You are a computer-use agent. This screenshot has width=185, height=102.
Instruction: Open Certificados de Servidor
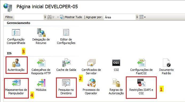pos(91,67)
